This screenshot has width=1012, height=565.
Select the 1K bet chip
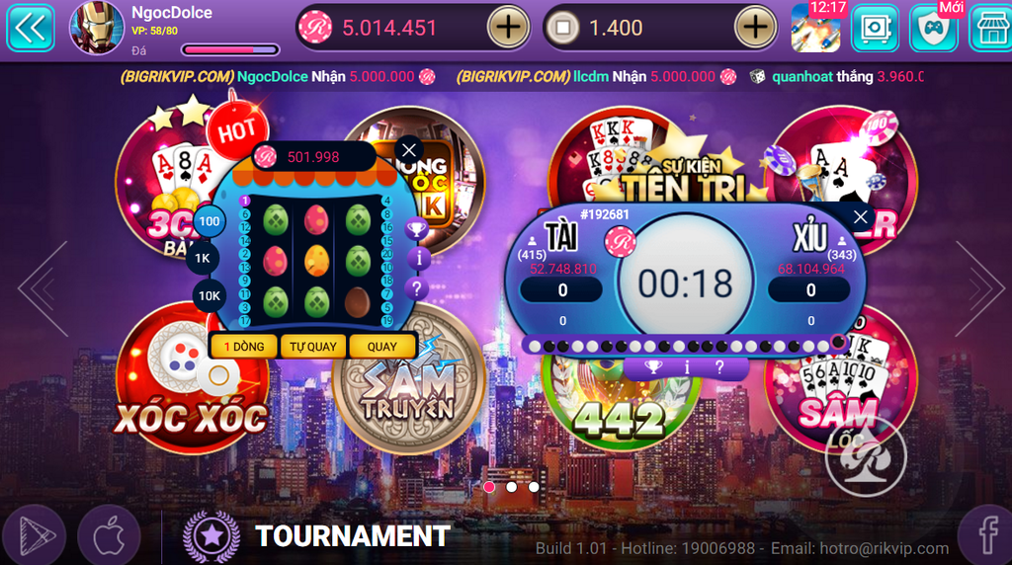[x=203, y=259]
